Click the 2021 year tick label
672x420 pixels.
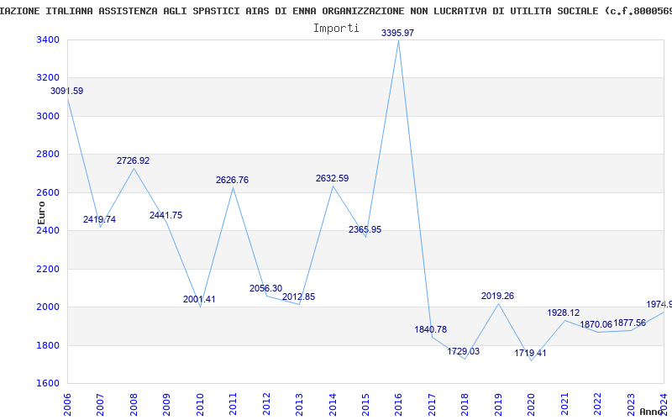[x=564, y=405]
